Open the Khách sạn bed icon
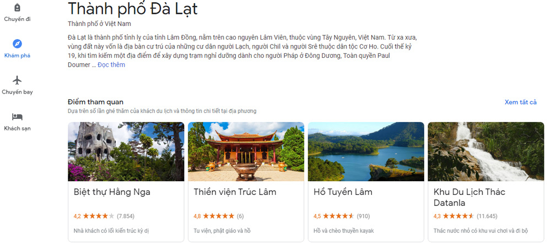This screenshot has height=245, width=551. tap(17, 117)
